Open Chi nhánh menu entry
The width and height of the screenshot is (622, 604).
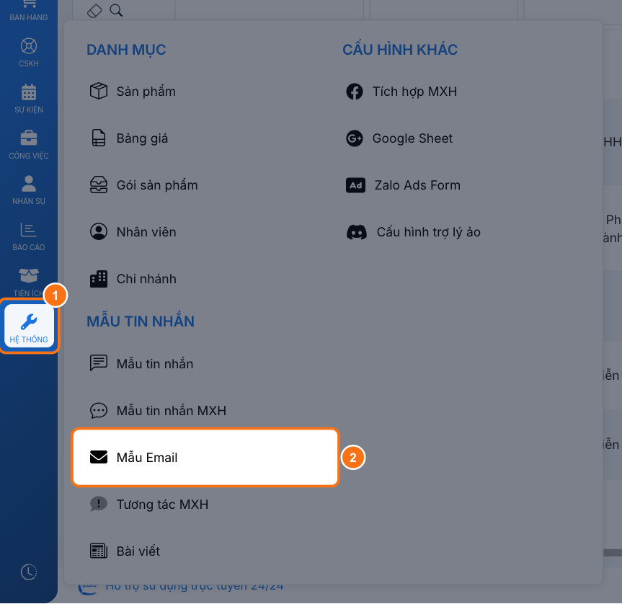146,279
